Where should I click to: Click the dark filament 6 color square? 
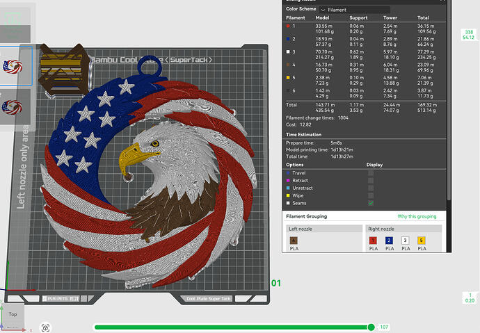point(288,90)
